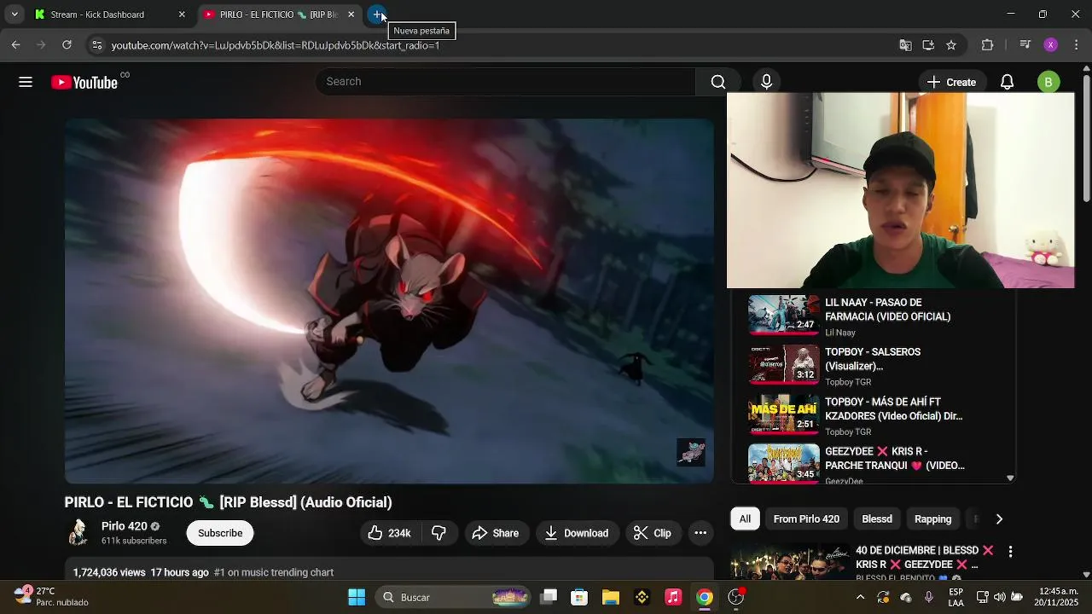Screen dimensions: 1092x614
Task: Open TOPBOY - SALSEROS (Visualizer) title
Action: coord(873,359)
